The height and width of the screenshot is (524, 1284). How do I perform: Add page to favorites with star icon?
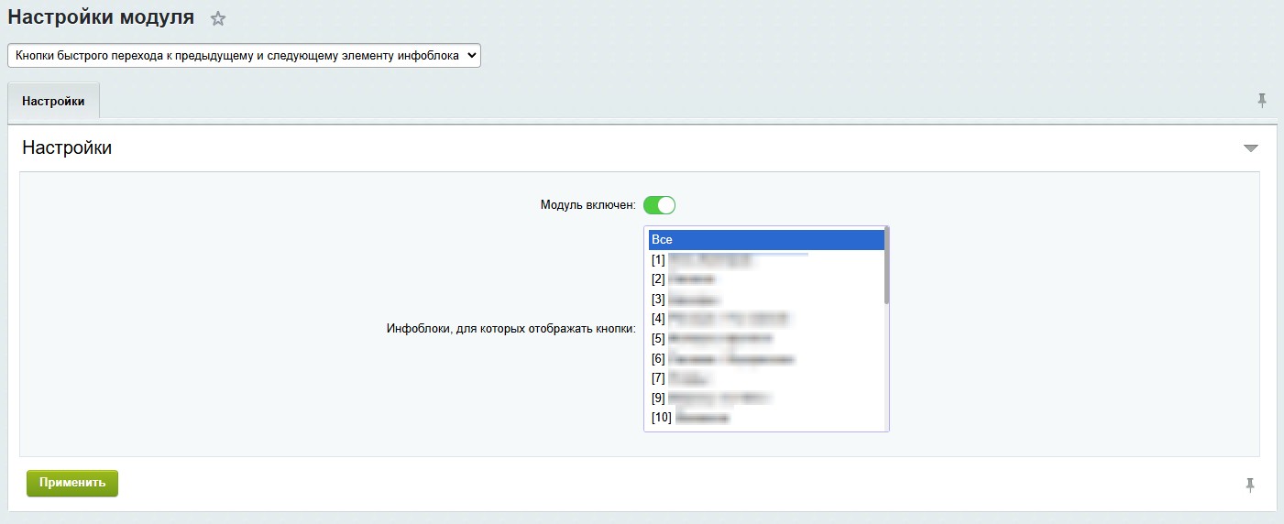pyautogui.click(x=217, y=18)
